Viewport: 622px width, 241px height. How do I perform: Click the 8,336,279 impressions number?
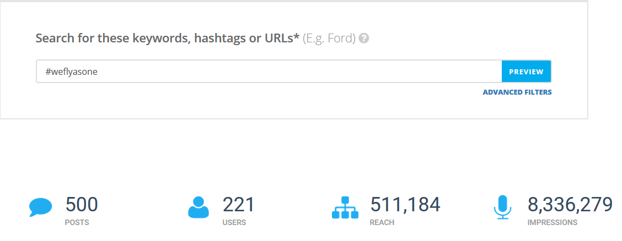[x=570, y=205]
